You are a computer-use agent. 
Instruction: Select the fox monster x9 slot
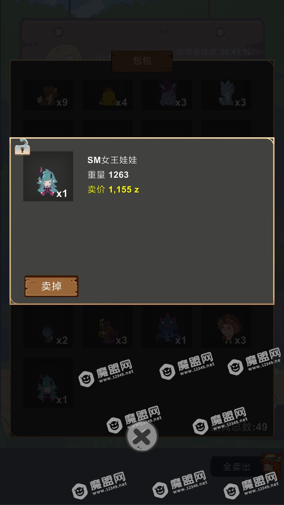48,95
